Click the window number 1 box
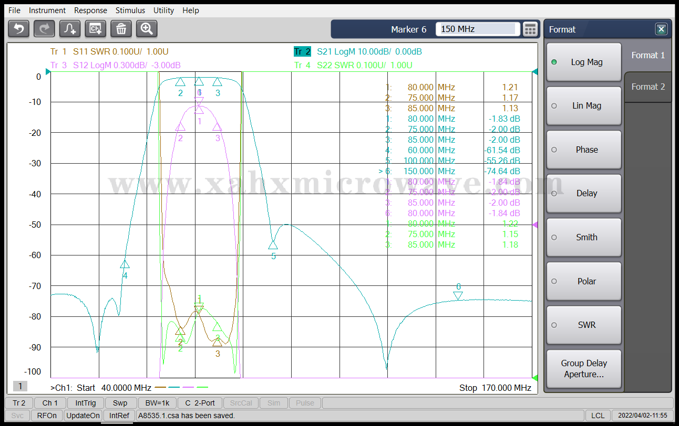 pos(20,386)
